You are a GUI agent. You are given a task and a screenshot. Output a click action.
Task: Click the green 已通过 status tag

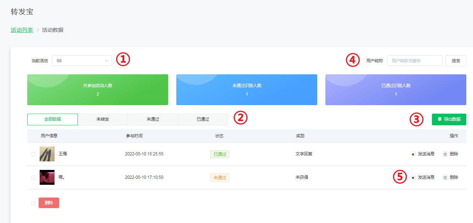[220, 154]
